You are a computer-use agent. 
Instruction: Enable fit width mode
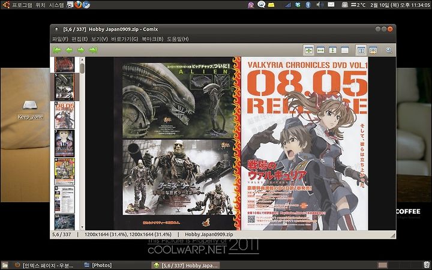(x=320, y=50)
